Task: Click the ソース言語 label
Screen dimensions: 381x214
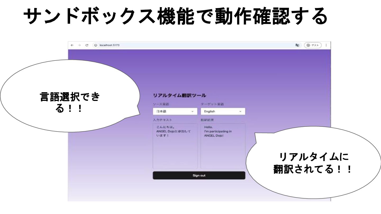Action: point(161,104)
